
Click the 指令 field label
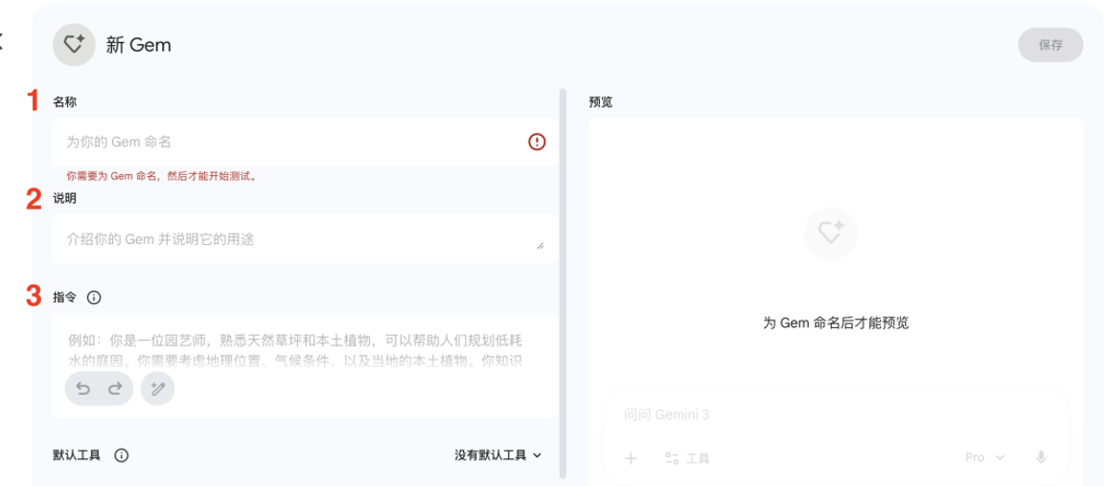point(65,298)
